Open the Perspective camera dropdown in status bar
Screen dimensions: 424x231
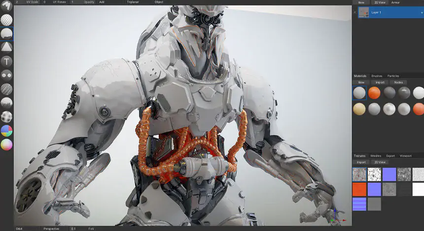point(51,229)
